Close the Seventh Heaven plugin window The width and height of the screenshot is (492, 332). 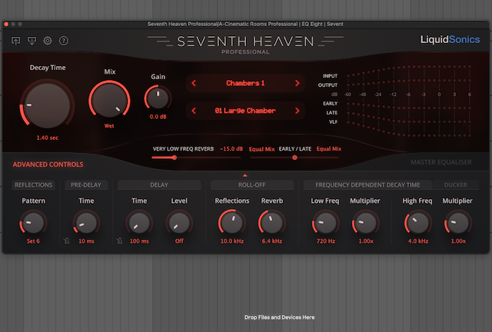click(x=6, y=24)
